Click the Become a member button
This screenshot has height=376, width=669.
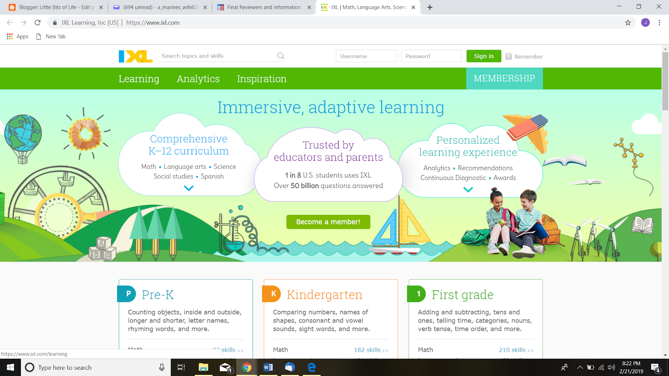(328, 222)
